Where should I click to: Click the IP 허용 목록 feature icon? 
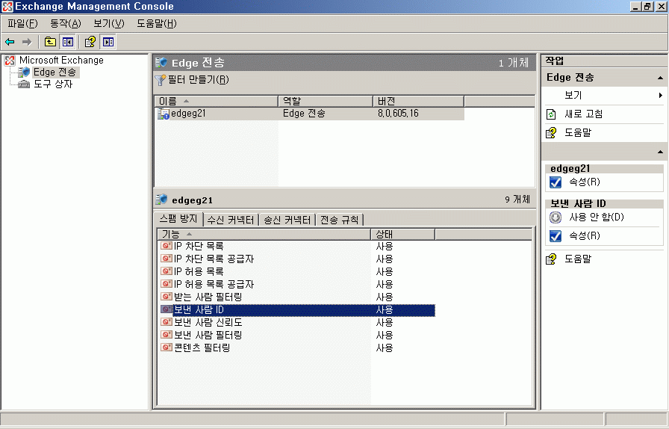coord(166,271)
